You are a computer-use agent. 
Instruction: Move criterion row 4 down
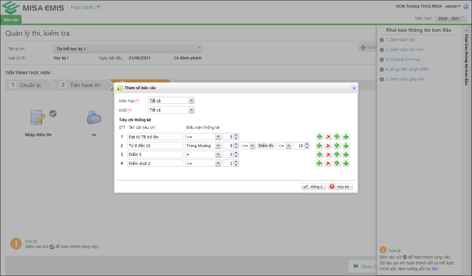click(x=346, y=163)
